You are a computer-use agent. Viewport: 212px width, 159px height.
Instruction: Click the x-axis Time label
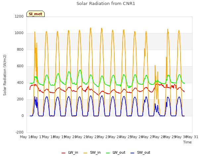pyautogui.click(x=187, y=142)
